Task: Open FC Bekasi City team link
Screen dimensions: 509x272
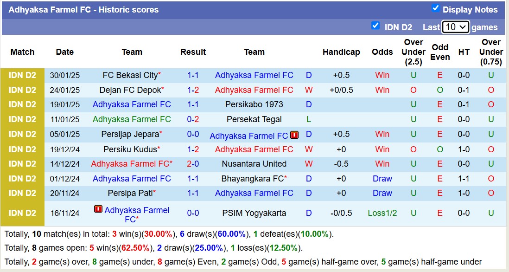Action: (x=130, y=75)
